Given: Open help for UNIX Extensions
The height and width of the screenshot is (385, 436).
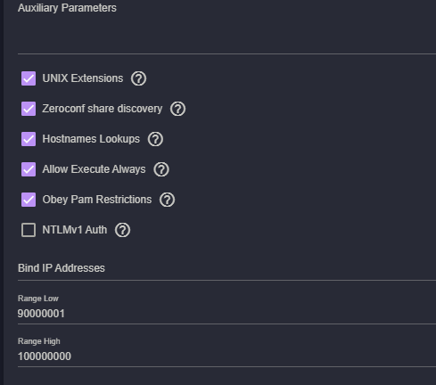Looking at the screenshot, I should 138,78.
